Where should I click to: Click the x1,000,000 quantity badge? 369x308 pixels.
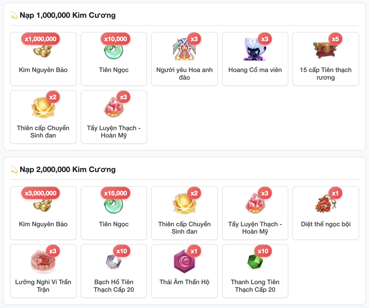[41, 39]
